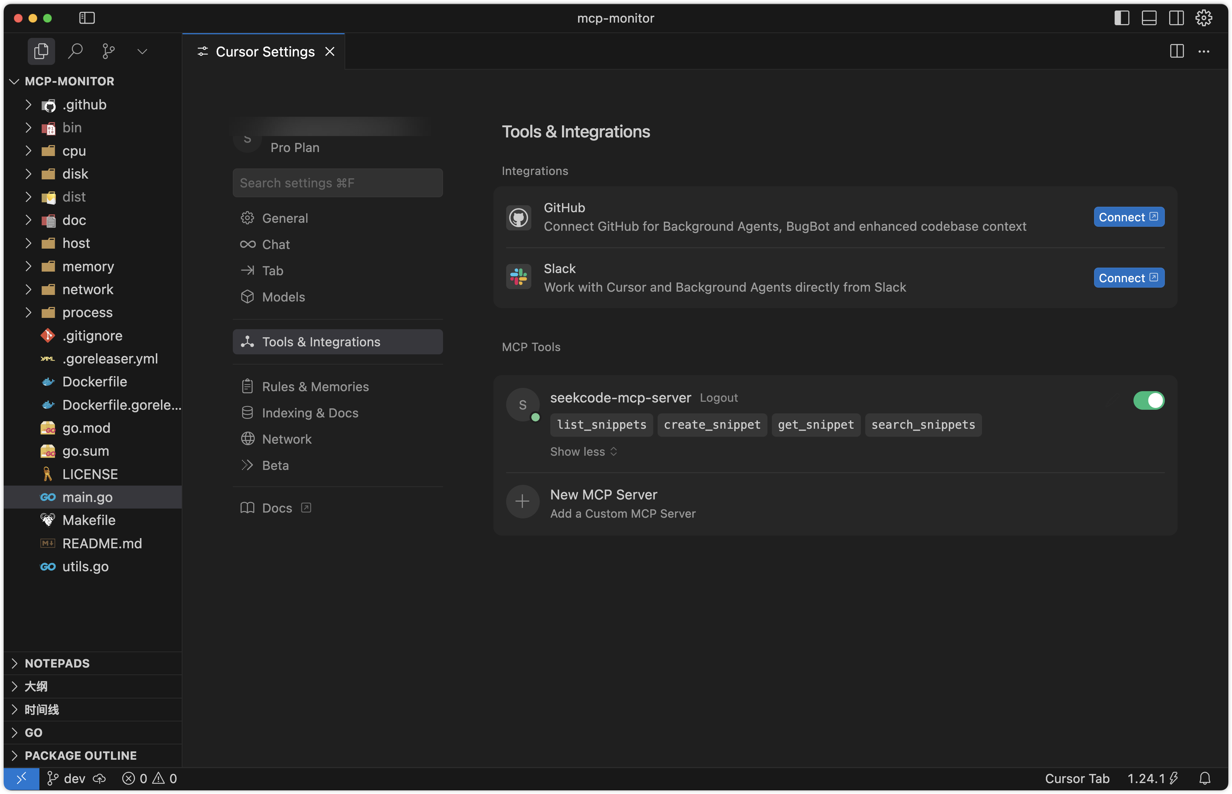Open README.md file

coord(93,544)
